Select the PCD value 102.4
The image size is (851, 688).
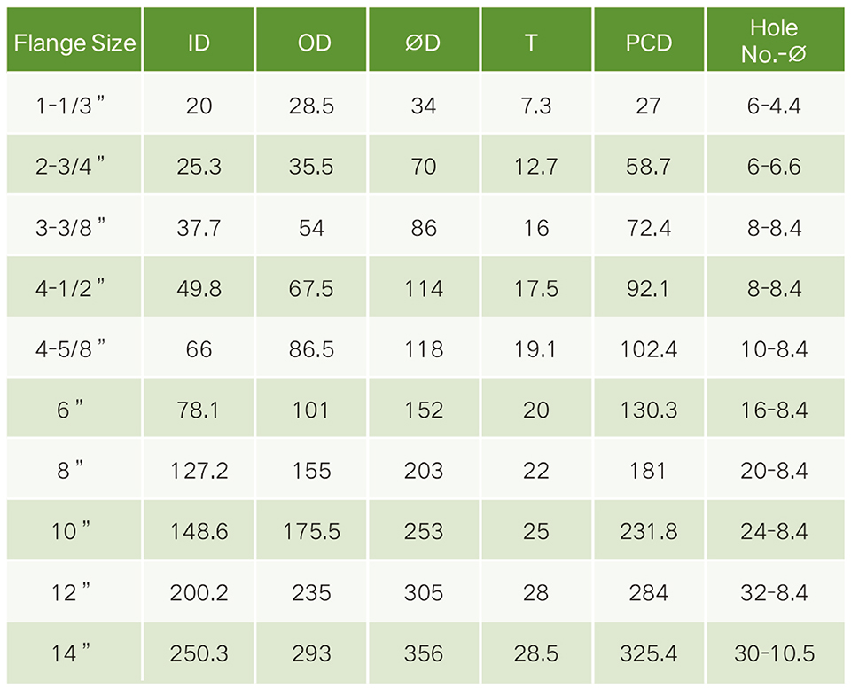[649, 349]
